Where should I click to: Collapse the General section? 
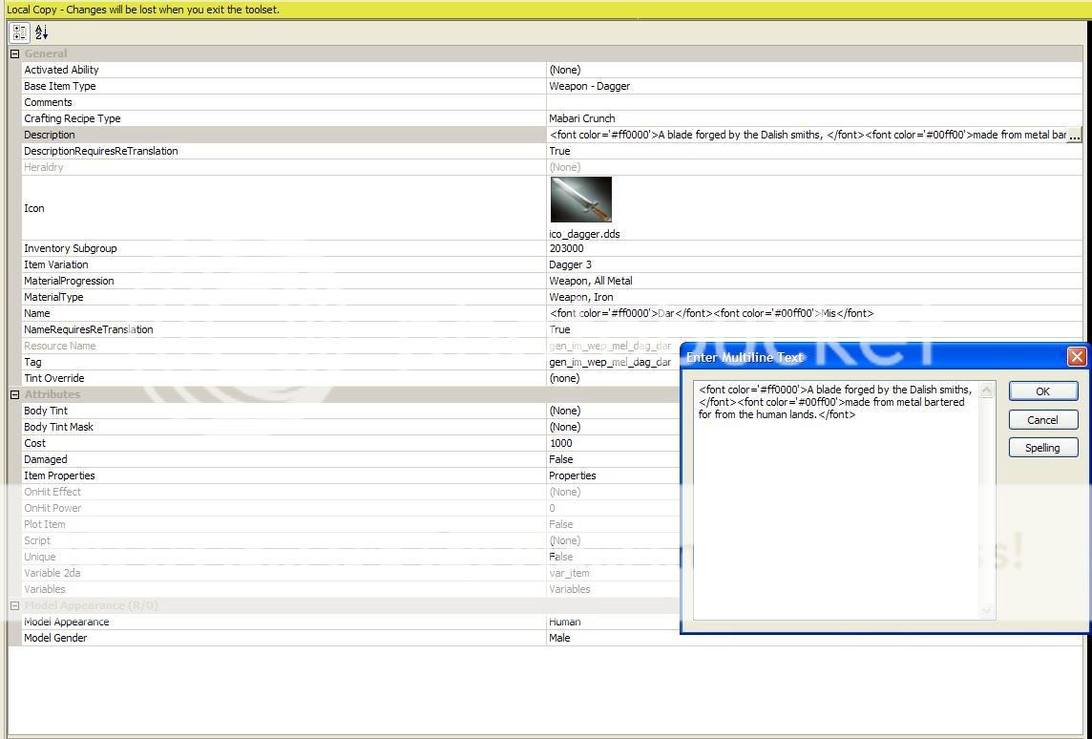pos(14,53)
